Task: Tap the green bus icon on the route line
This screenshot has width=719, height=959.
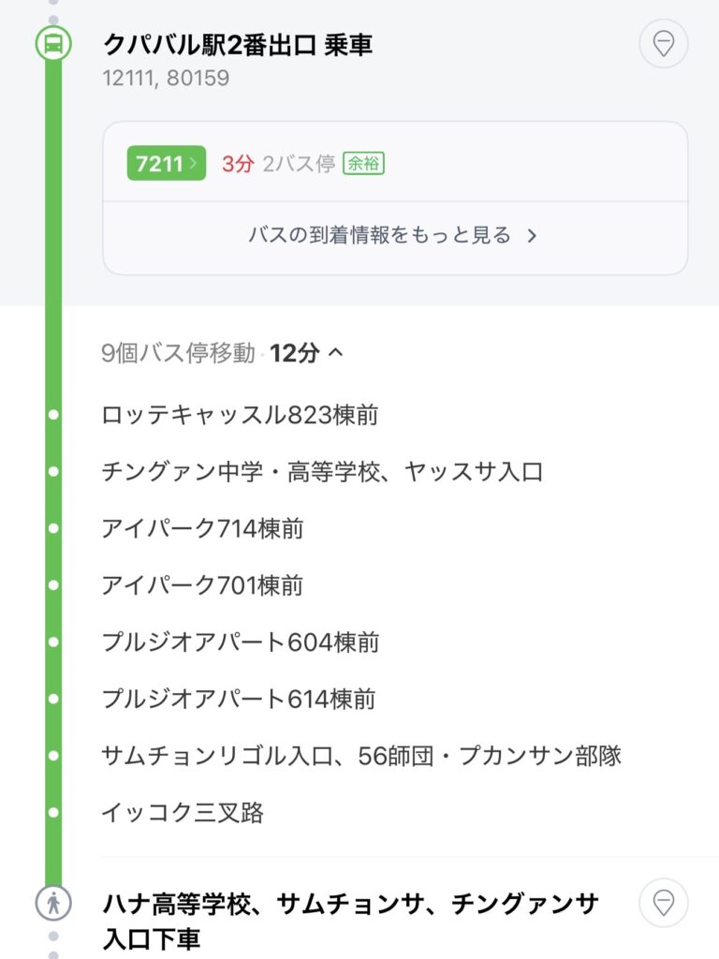Action: coord(53,43)
